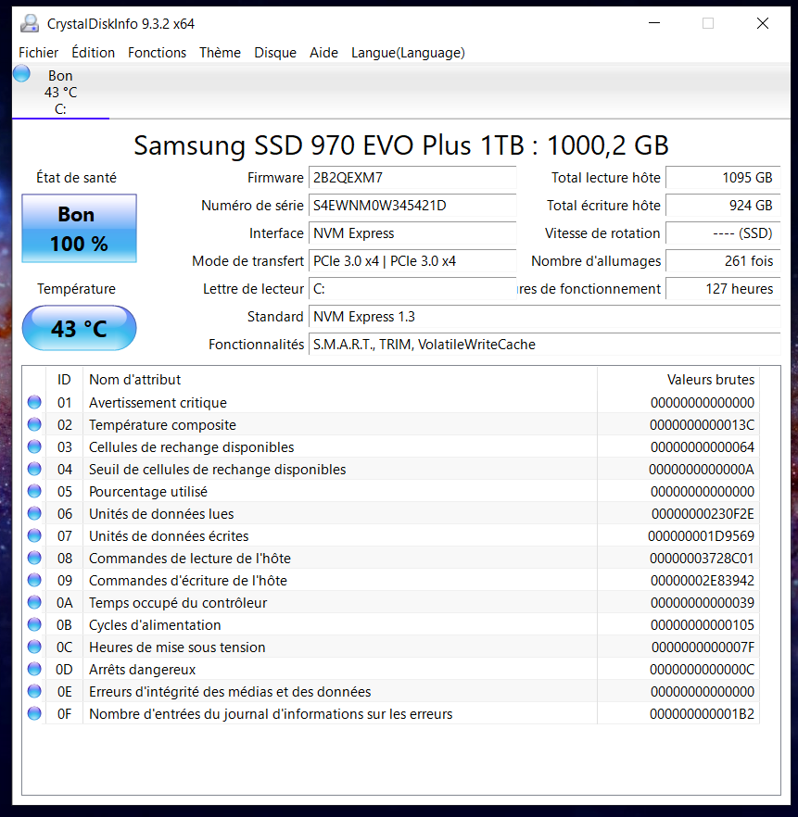Image resolution: width=798 pixels, height=817 pixels.
Task: Click the Firmware field 2B2QEXM7
Action: (x=412, y=178)
